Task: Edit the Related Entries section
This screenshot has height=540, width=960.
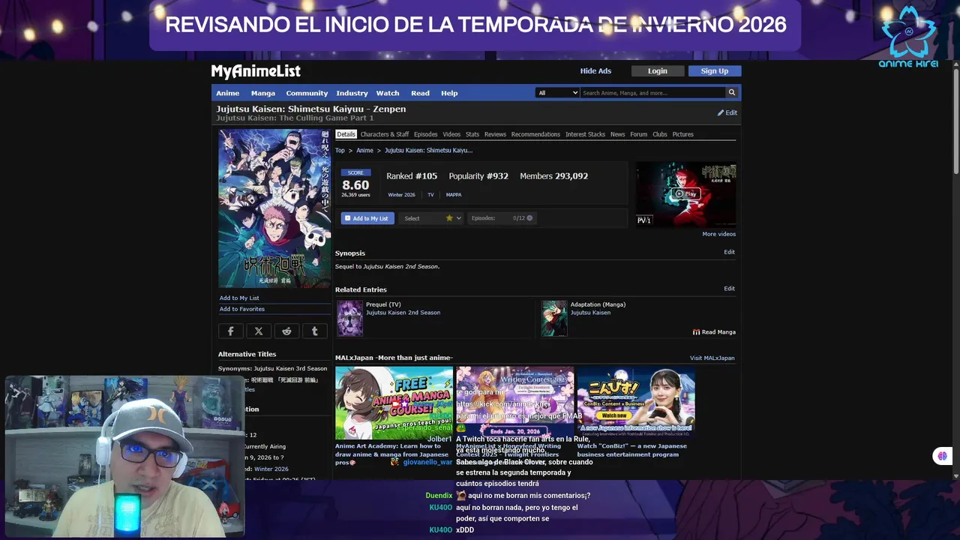Action: 729,288
